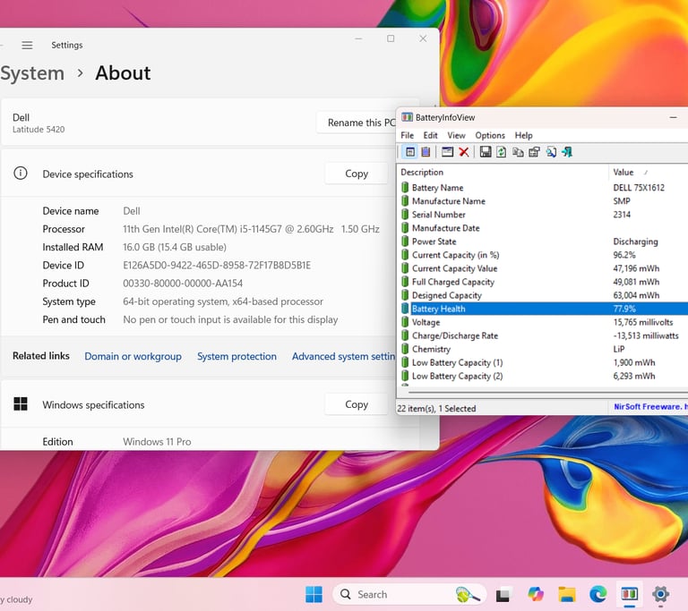Viewport: 688px width, 611px height.
Task: Click the Find toolbar icon in BatteryInfoView
Action: coord(551,152)
